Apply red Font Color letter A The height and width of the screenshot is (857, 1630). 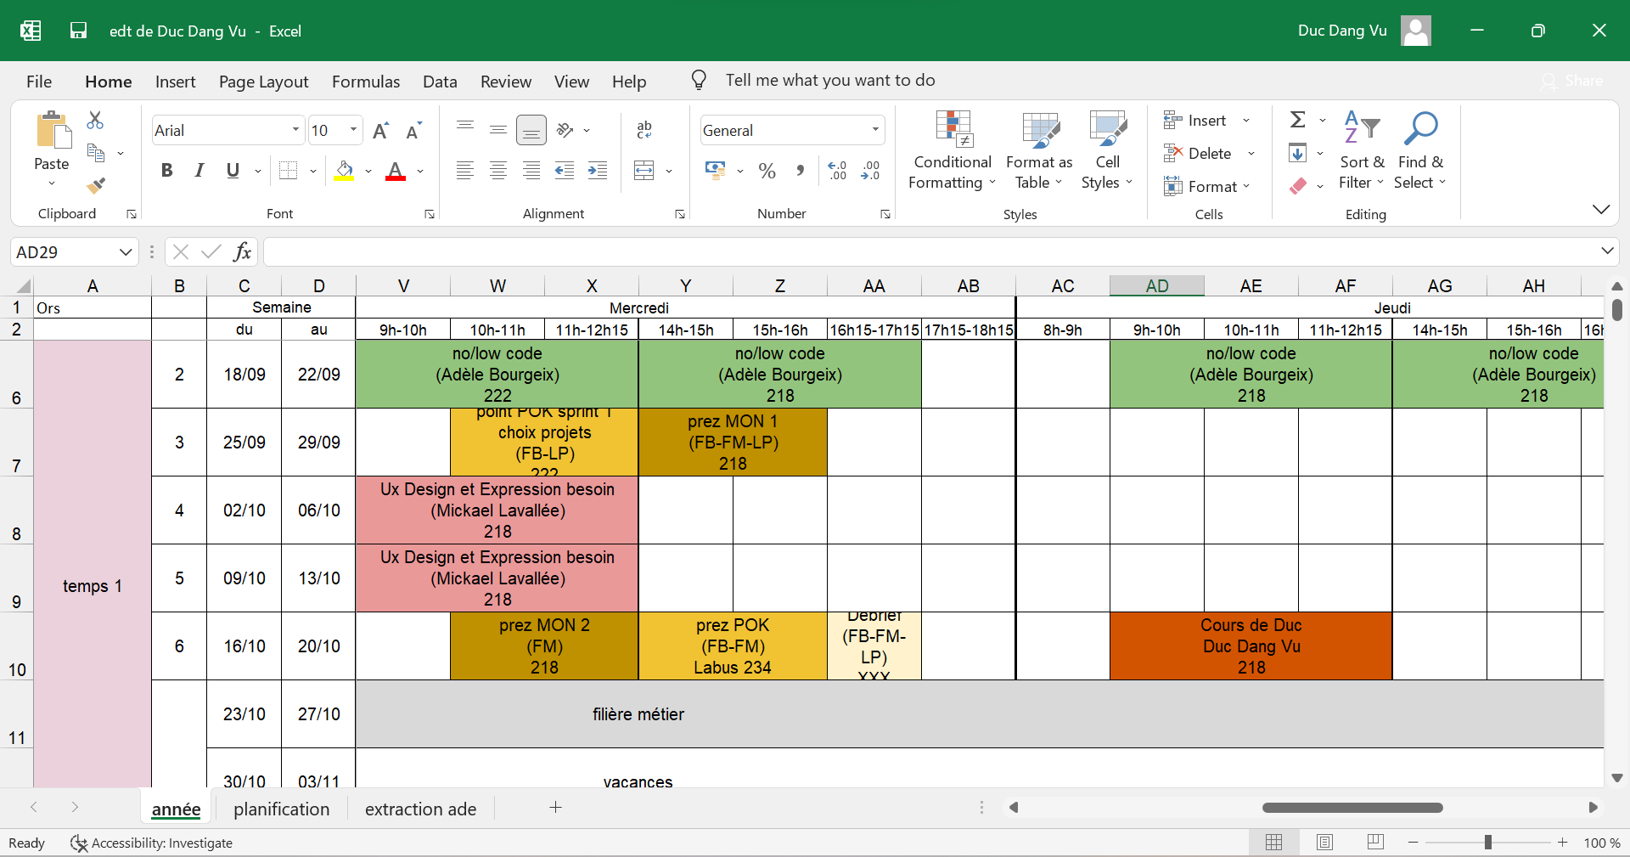tap(396, 171)
